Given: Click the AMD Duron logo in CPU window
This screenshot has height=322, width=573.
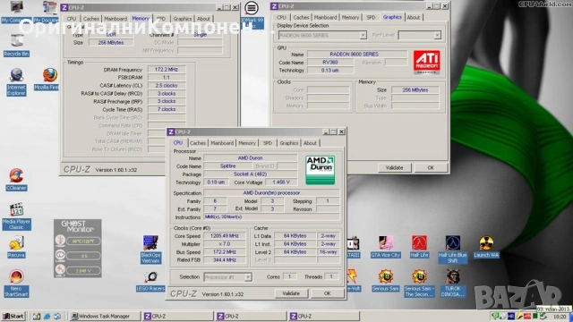Looking at the screenshot, I should (321, 170).
